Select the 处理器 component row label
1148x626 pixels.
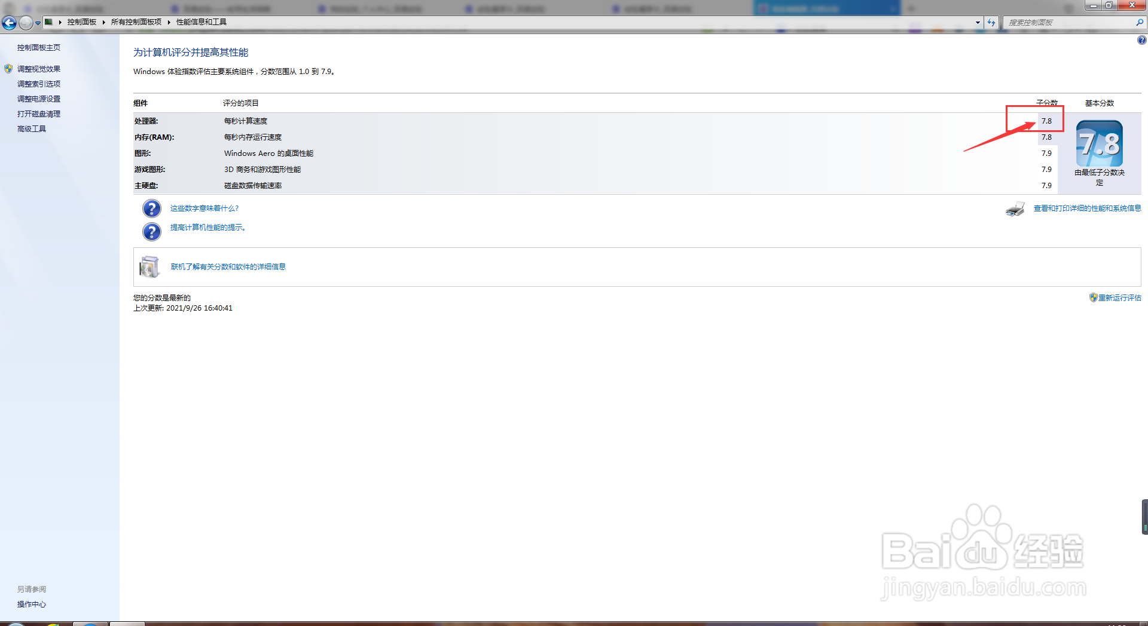coord(146,121)
